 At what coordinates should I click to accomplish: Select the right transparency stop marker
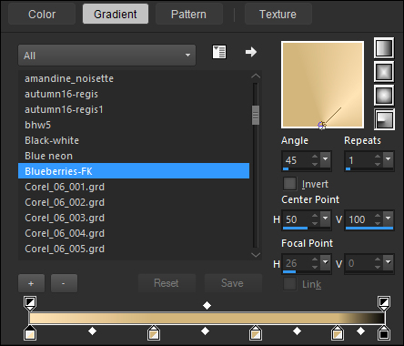[384, 303]
